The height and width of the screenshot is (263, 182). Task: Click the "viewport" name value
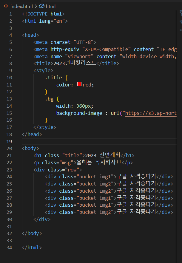click(x=79, y=56)
